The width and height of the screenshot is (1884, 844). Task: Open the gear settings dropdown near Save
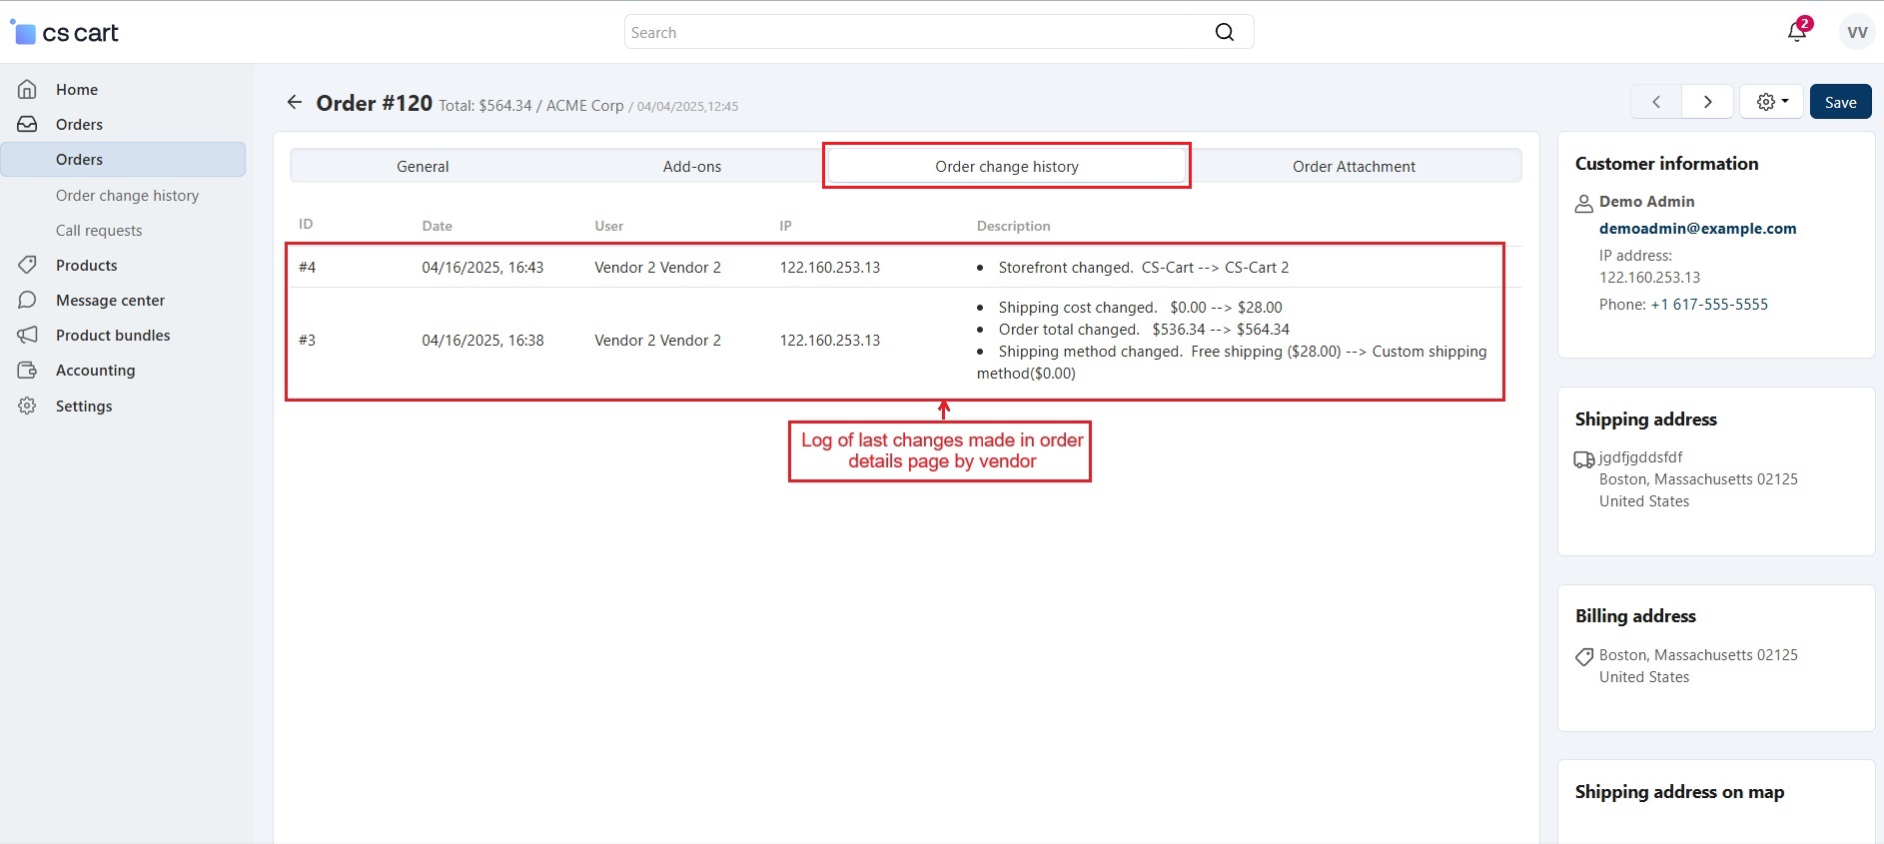[x=1771, y=102]
